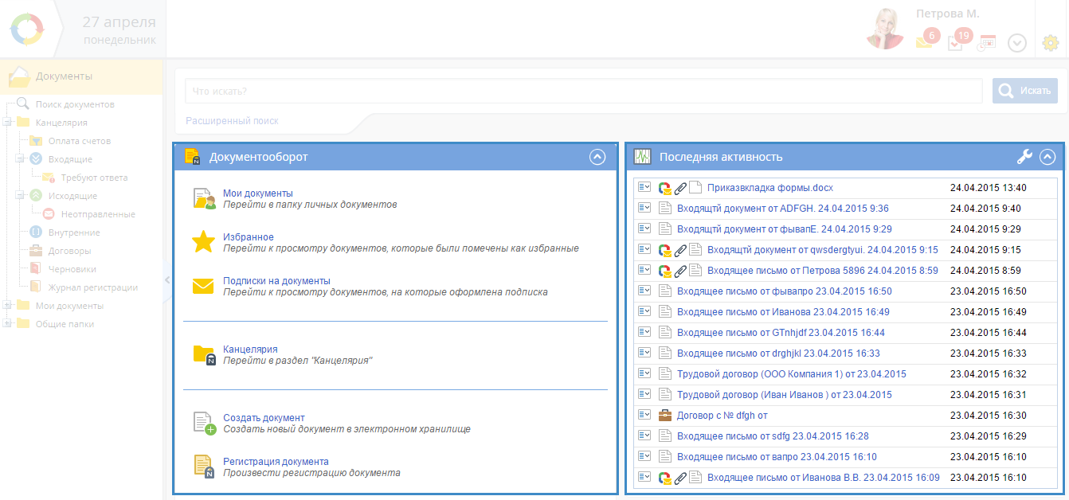Viewport: 1069px width, 500px height.
Task: Collapse the Последняя активность panel
Action: pos(1047,157)
